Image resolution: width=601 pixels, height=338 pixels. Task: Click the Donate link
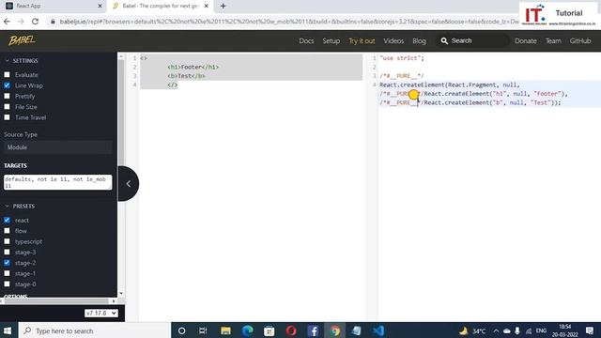(526, 40)
